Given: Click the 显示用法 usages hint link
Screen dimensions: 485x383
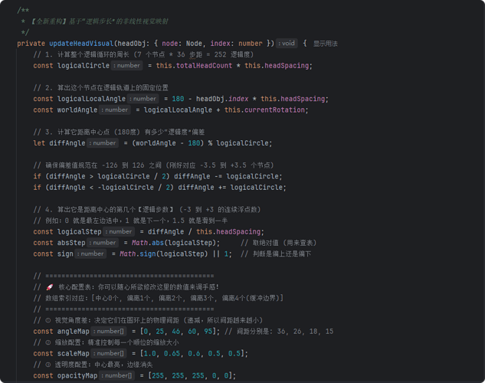Looking at the screenshot, I should point(325,44).
